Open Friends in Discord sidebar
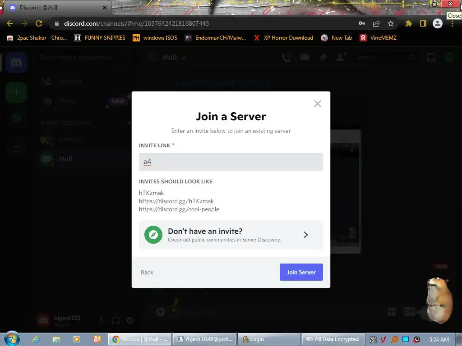 pyautogui.click(x=83, y=82)
